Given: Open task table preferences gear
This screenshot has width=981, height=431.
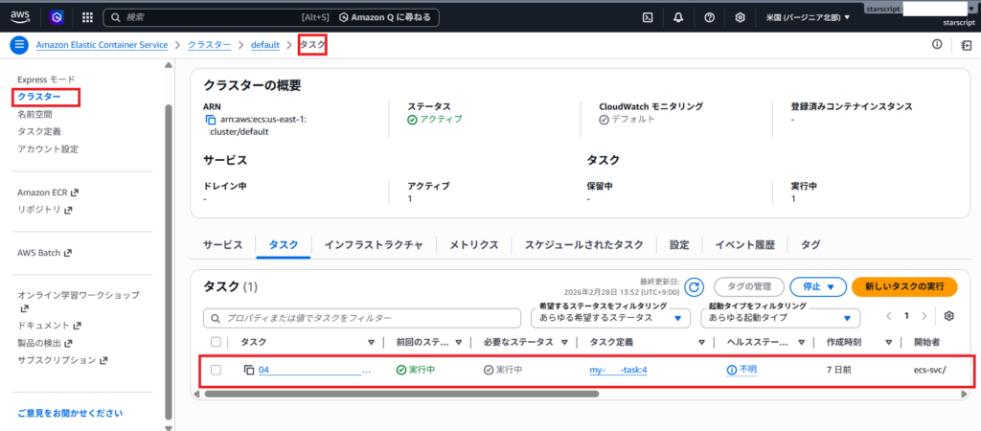Looking at the screenshot, I should [948, 316].
